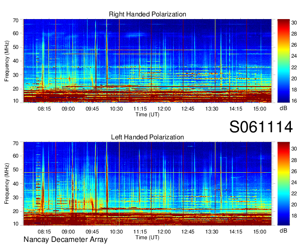
Task: Click the 10 MHz tick of Left Handed plot
Action: 16,224
